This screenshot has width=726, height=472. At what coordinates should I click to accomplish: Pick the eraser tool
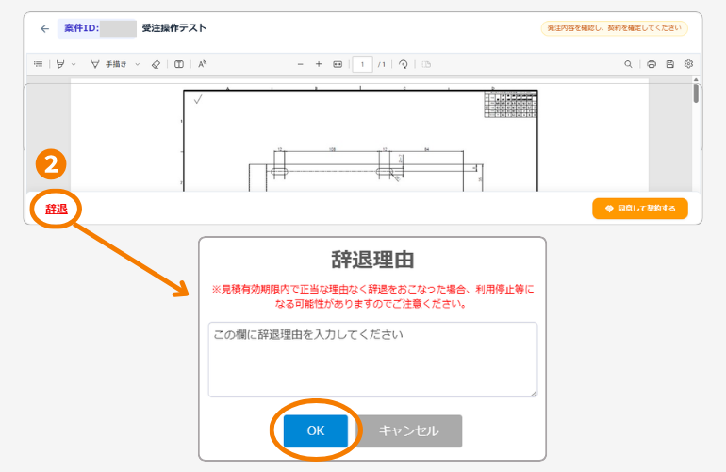(156, 64)
